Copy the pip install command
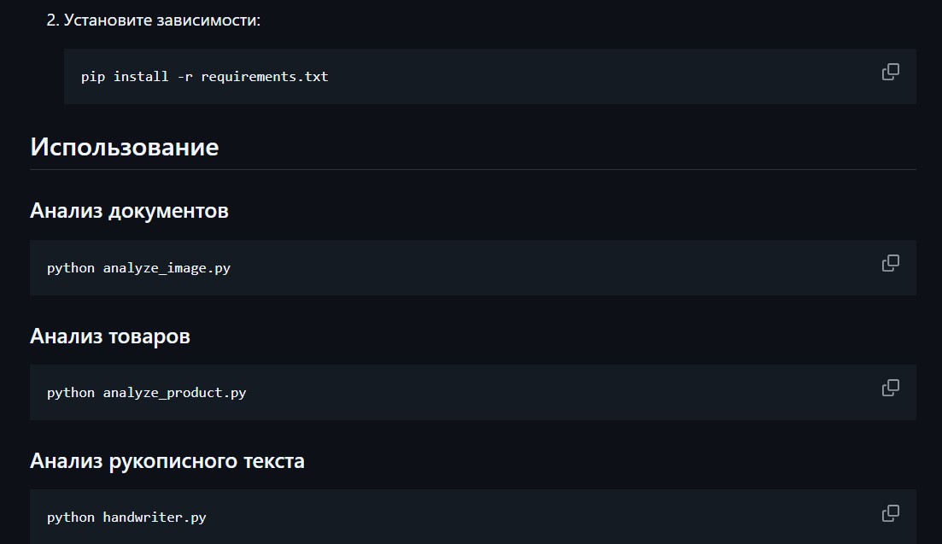 tap(890, 73)
